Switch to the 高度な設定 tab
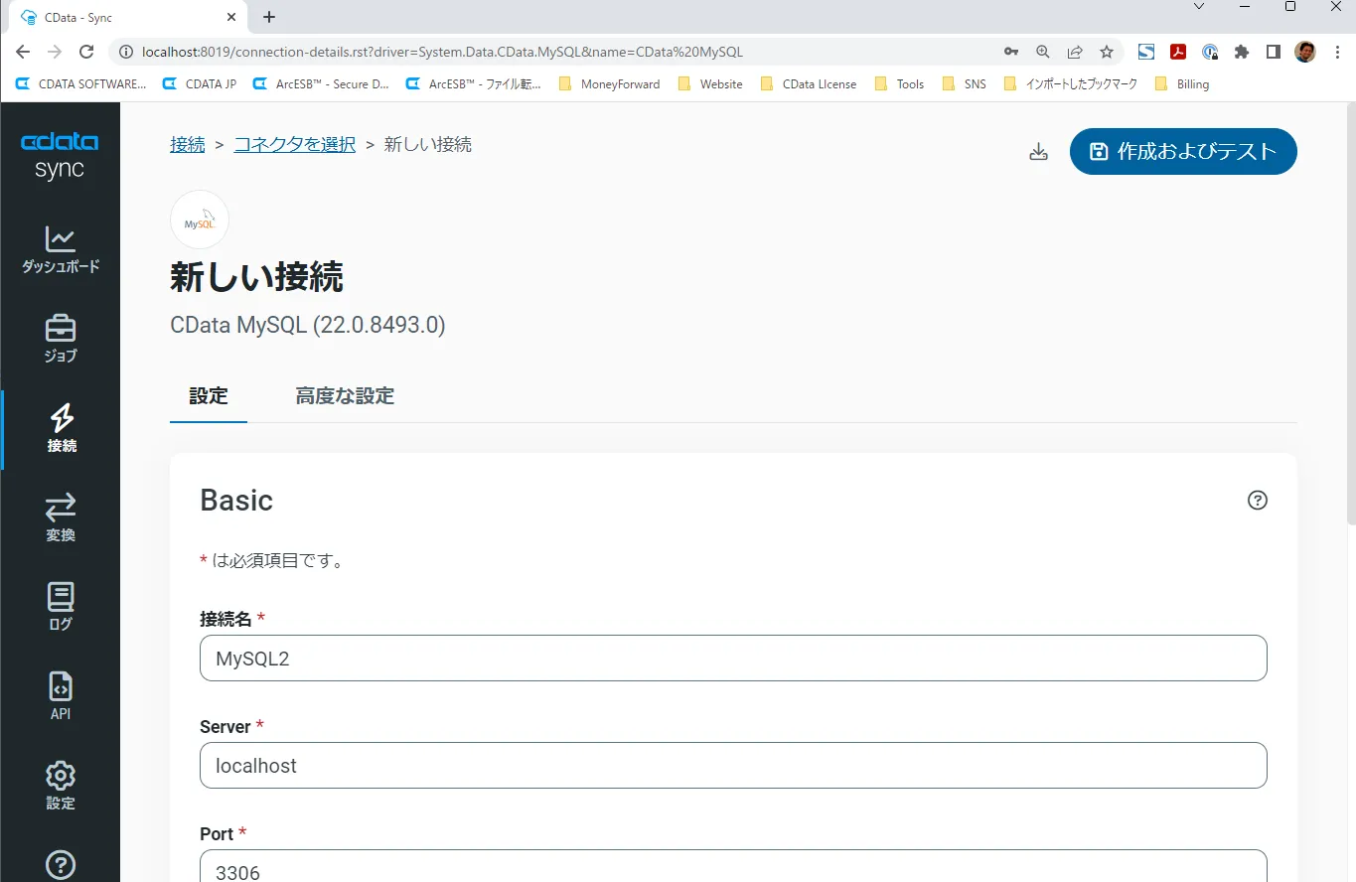The image size is (1356, 882). tap(345, 395)
